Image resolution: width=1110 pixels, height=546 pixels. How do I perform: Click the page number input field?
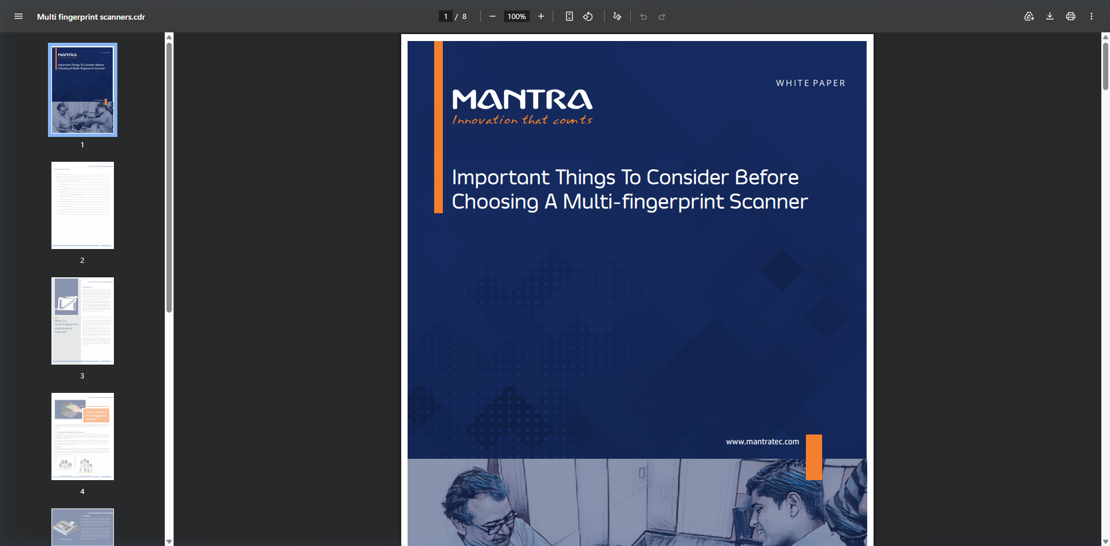[x=446, y=16]
